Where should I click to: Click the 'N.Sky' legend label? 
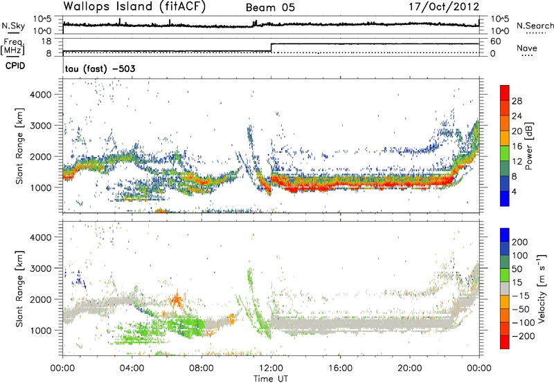(x=13, y=26)
